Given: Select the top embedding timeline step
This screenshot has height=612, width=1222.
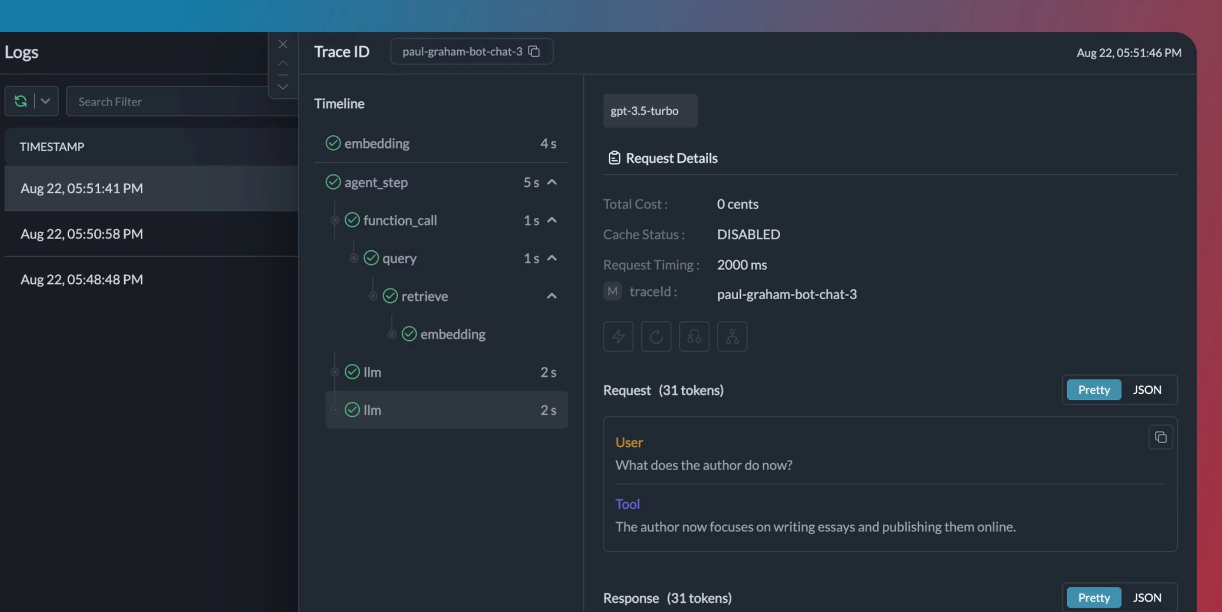Looking at the screenshot, I should click(x=441, y=143).
